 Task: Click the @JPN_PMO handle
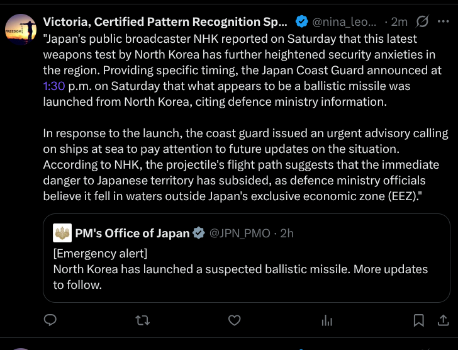click(240, 234)
